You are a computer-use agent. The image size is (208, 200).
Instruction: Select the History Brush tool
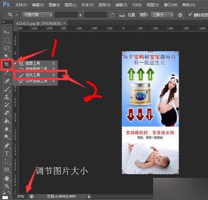coord(7,105)
